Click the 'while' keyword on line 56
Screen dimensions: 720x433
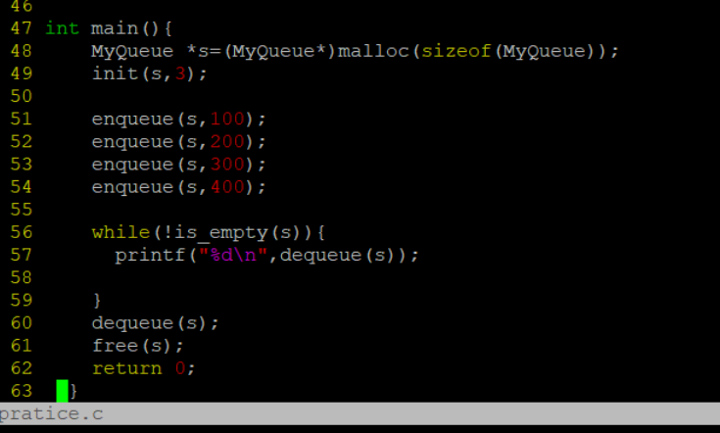pos(120,232)
